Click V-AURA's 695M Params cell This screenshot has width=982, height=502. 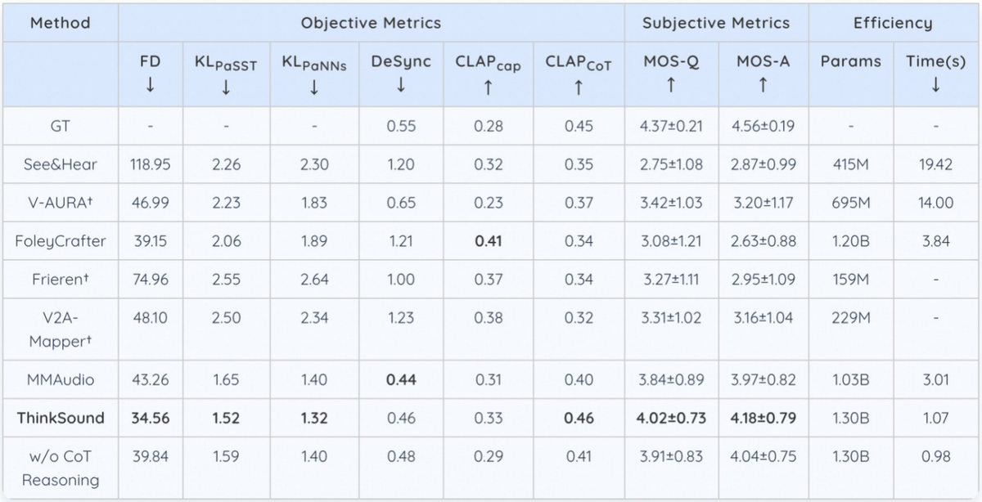851,203
